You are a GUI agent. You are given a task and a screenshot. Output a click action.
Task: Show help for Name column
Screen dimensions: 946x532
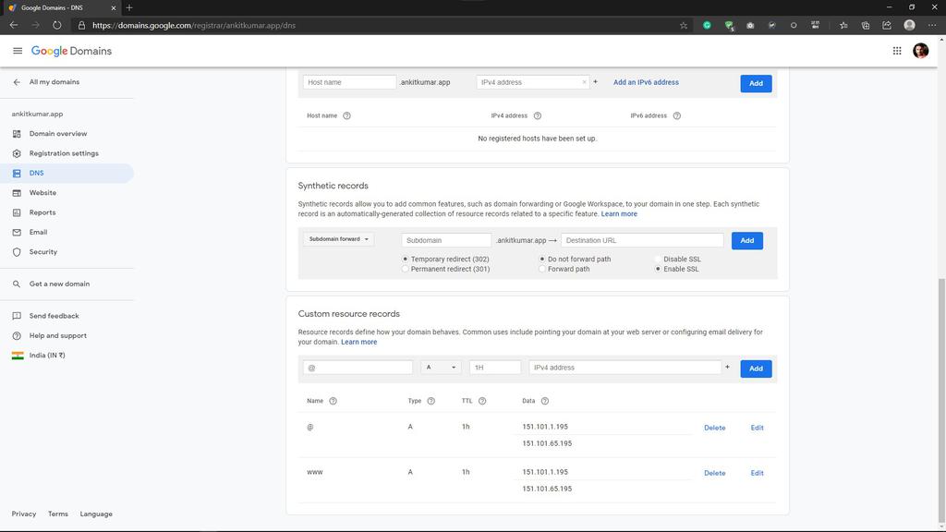(x=333, y=401)
